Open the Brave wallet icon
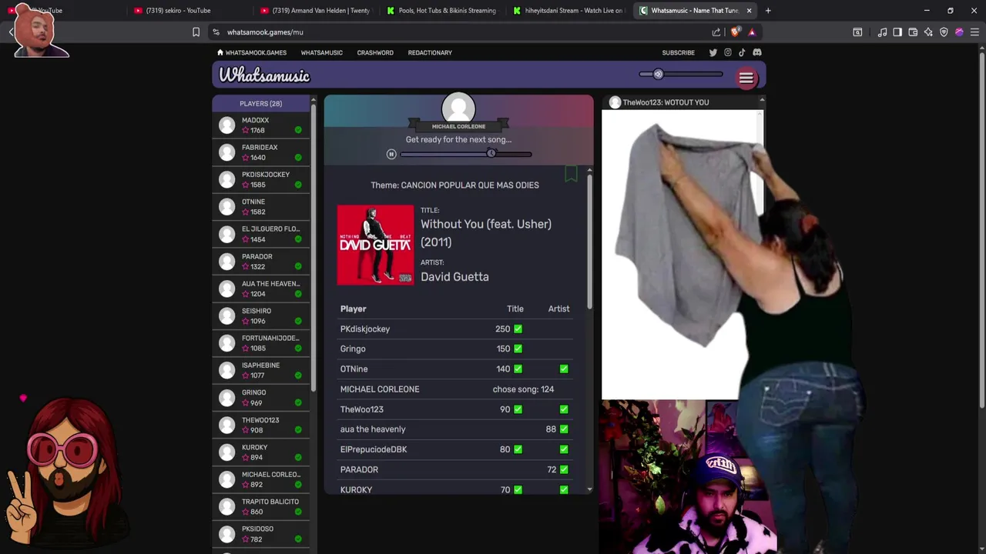986x554 pixels. pos(913,32)
